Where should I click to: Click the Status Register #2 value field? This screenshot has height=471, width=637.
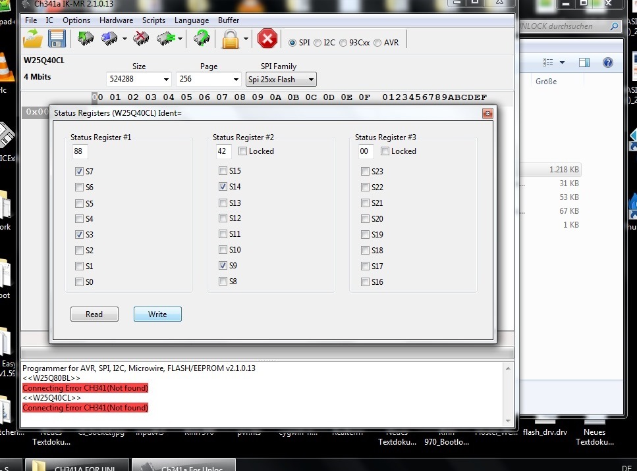pyautogui.click(x=223, y=151)
